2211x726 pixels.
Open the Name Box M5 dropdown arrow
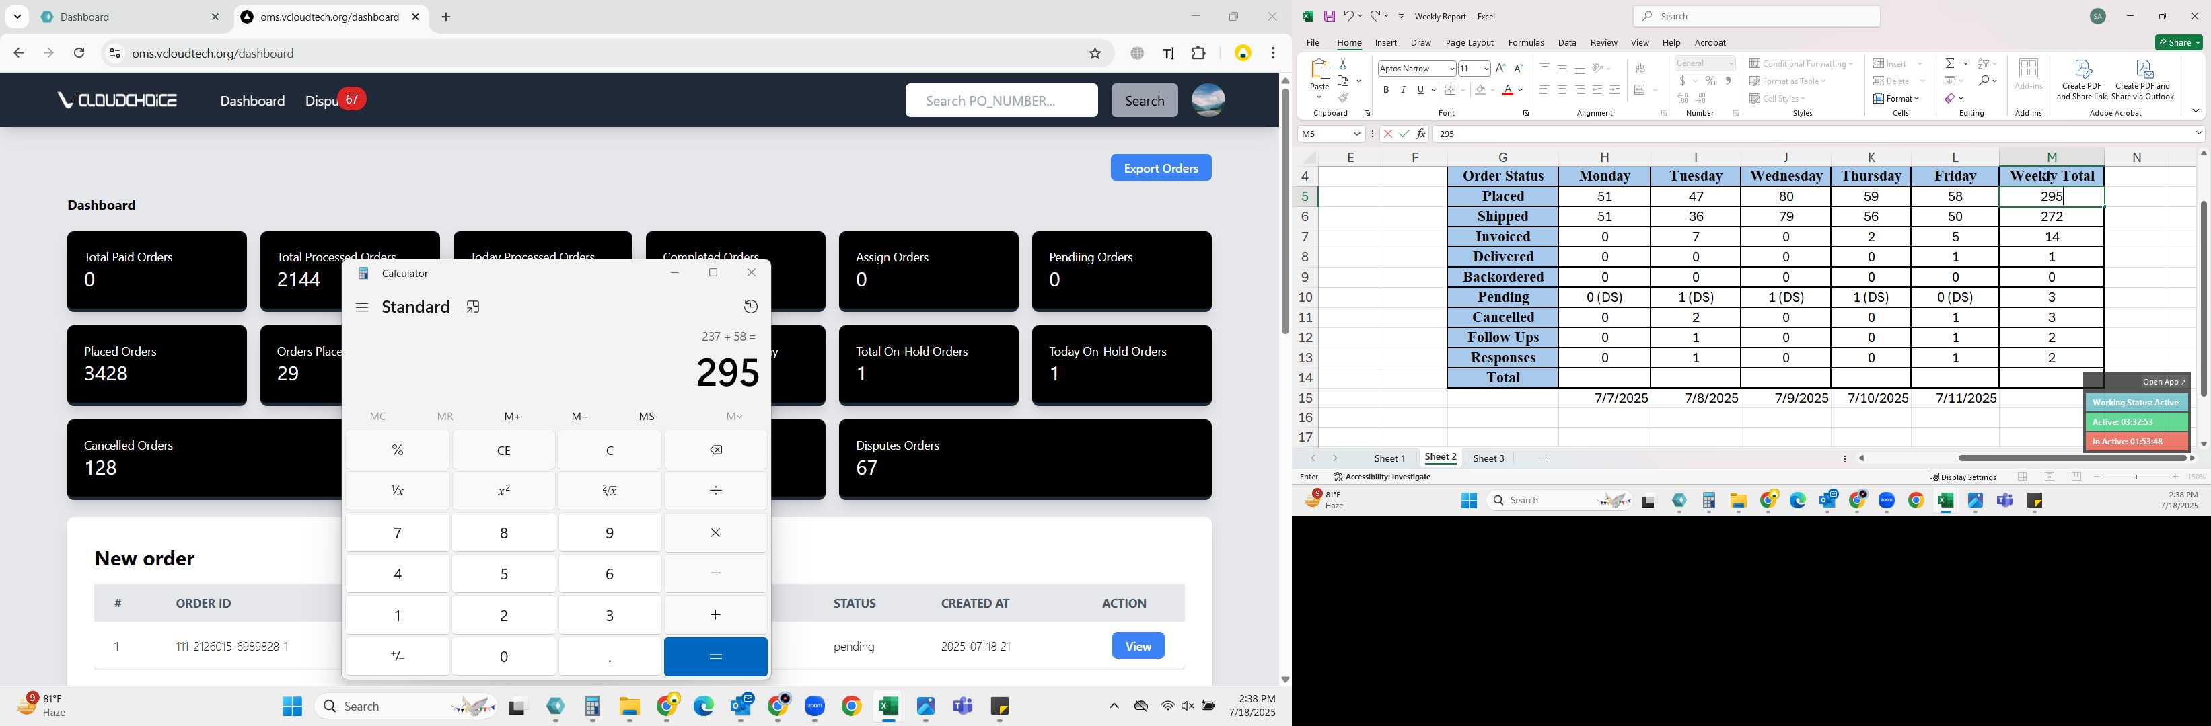coord(1357,134)
